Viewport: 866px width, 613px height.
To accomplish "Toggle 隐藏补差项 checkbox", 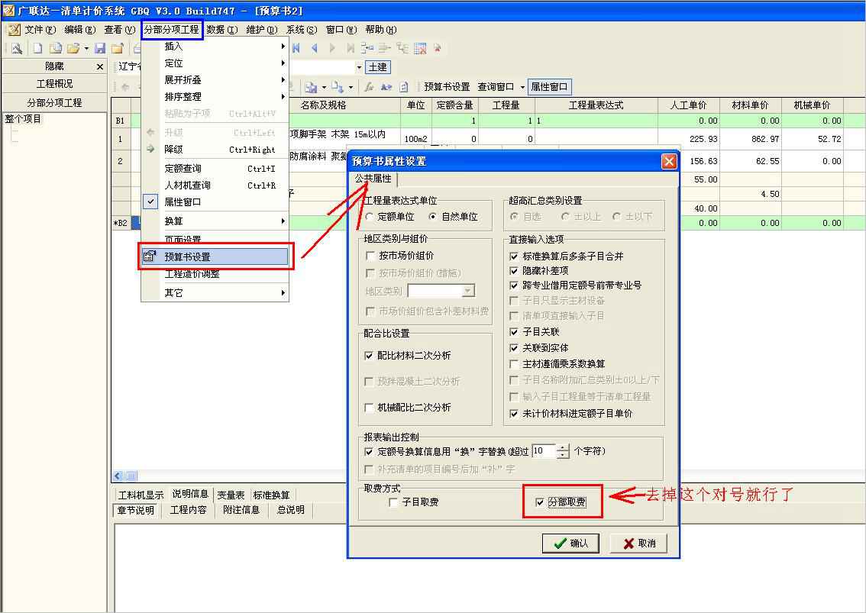I will click(514, 270).
